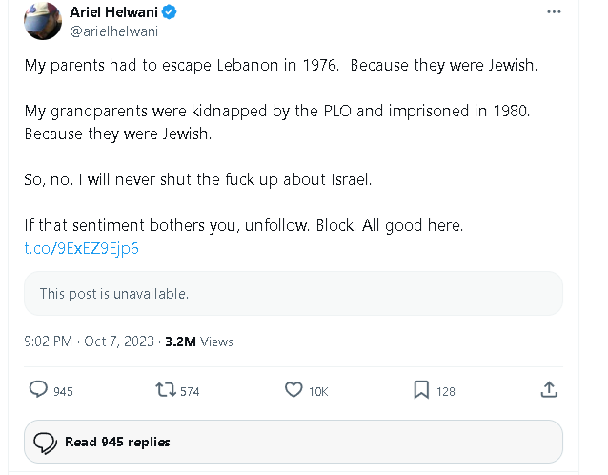Open the @arielhelwani handle link

pyautogui.click(x=114, y=31)
